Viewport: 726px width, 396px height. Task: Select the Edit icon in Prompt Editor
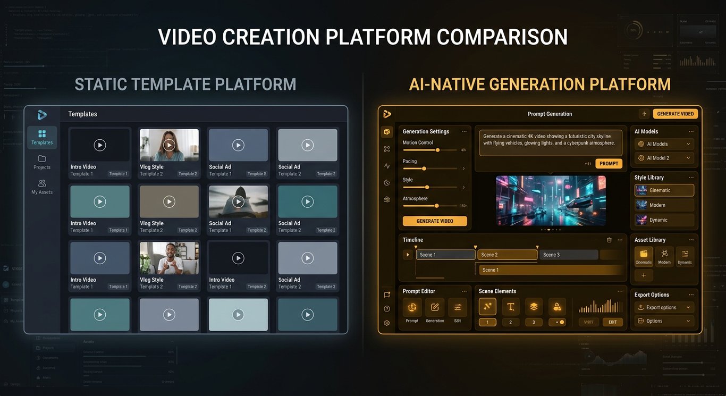(x=458, y=307)
